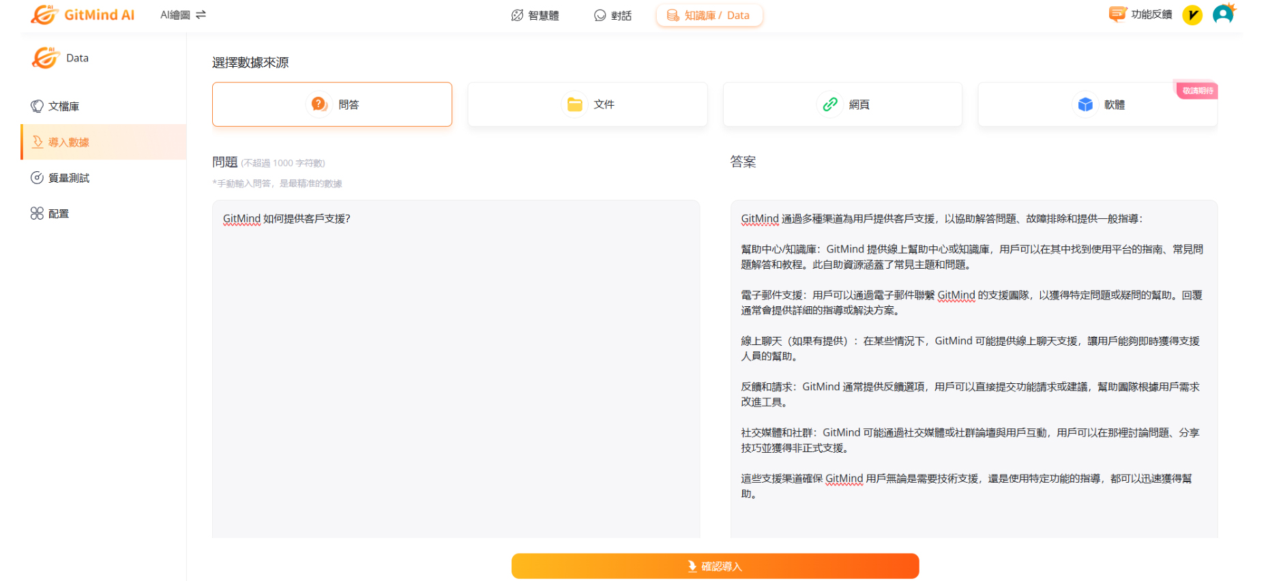Click the GitMind AI logo

point(83,14)
